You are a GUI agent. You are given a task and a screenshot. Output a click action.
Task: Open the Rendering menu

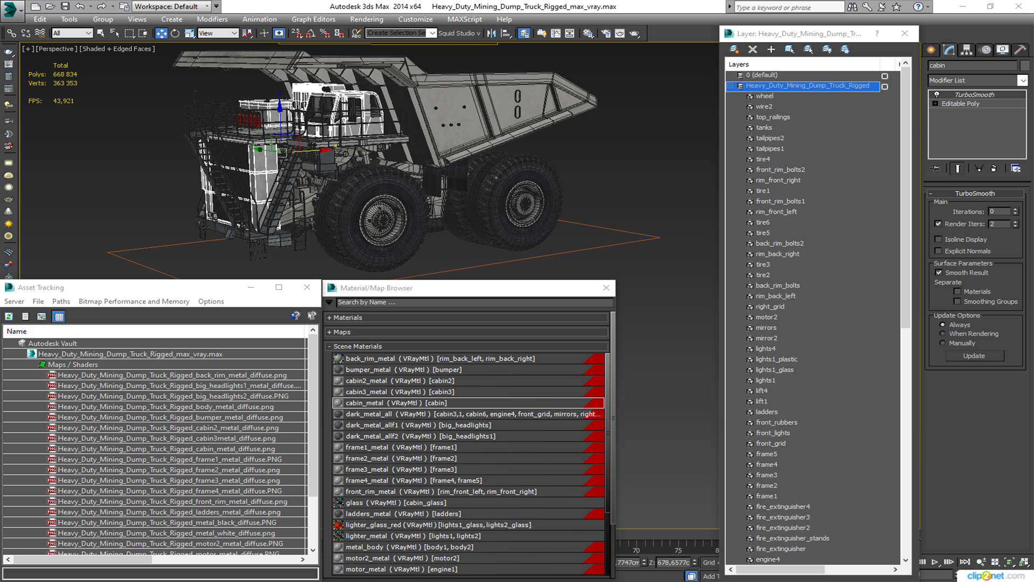pos(367,19)
